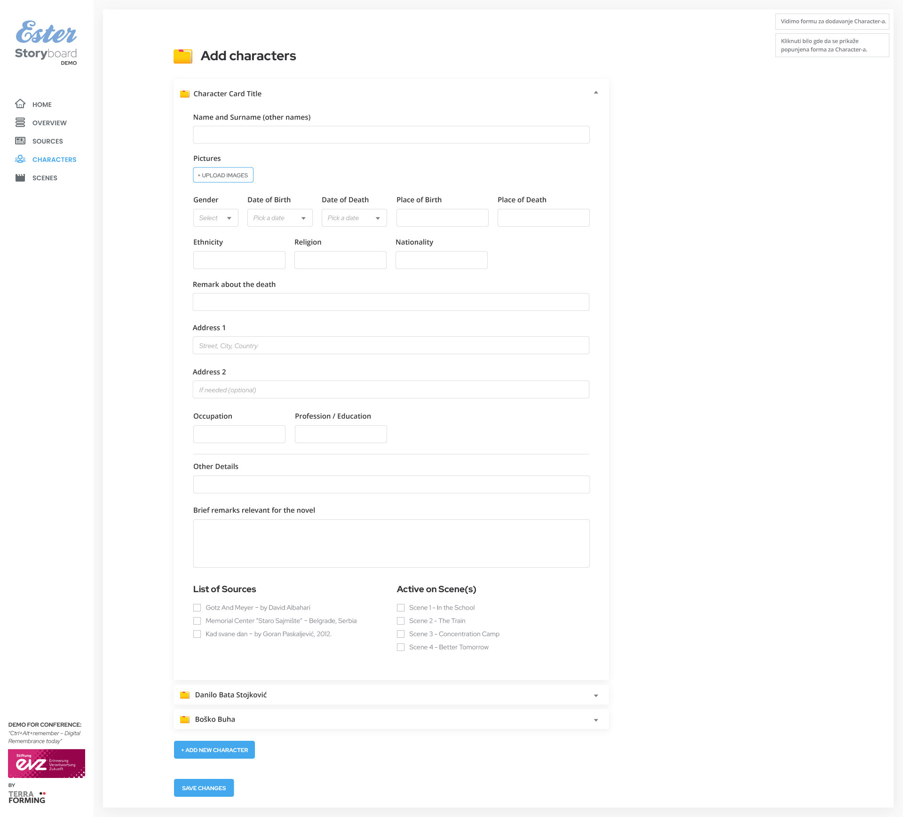Click the Upload Images button
This screenshot has height=817, width=903.
tap(223, 175)
